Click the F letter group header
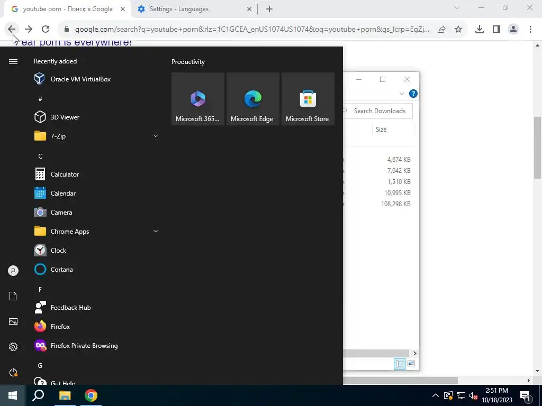The width and height of the screenshot is (542, 406). (x=40, y=290)
